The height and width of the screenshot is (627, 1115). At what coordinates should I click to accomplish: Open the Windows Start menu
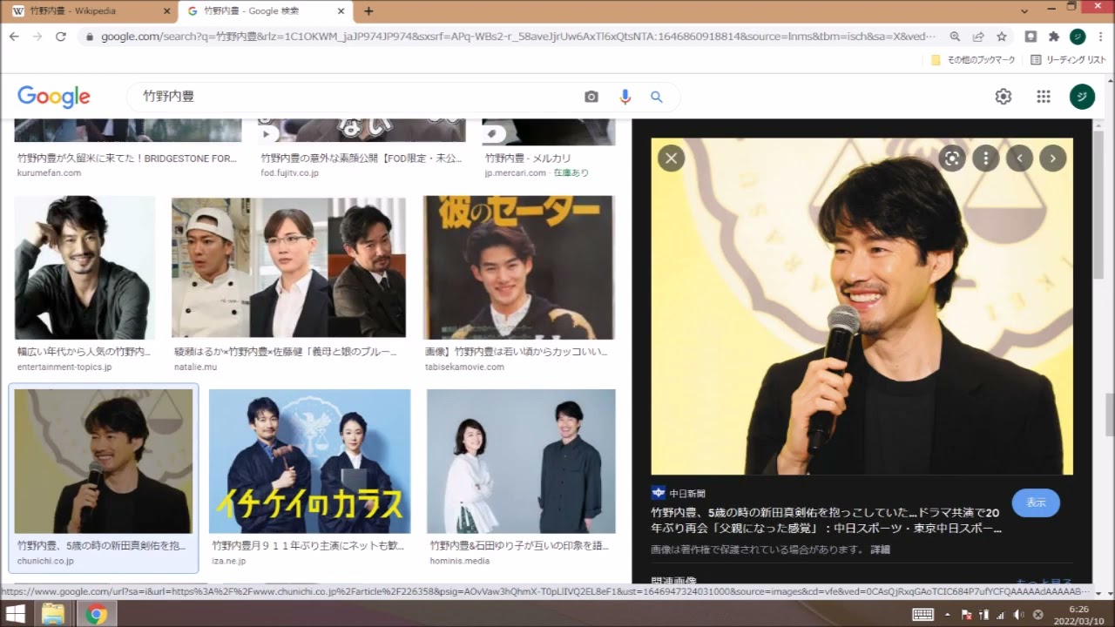click(15, 614)
